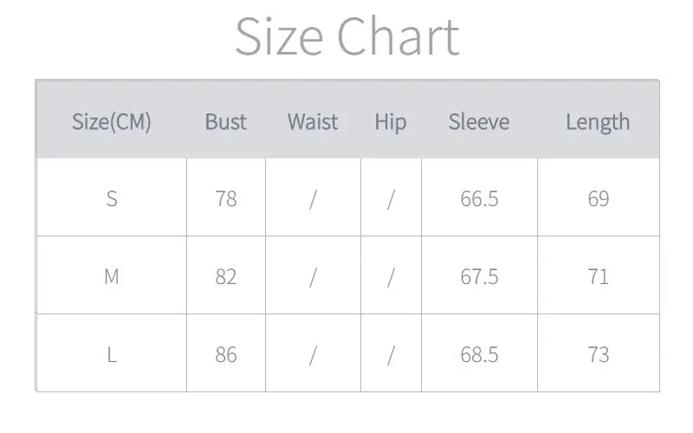The height and width of the screenshot is (433, 693).
Task: Select the size L row label
Action: click(x=112, y=354)
